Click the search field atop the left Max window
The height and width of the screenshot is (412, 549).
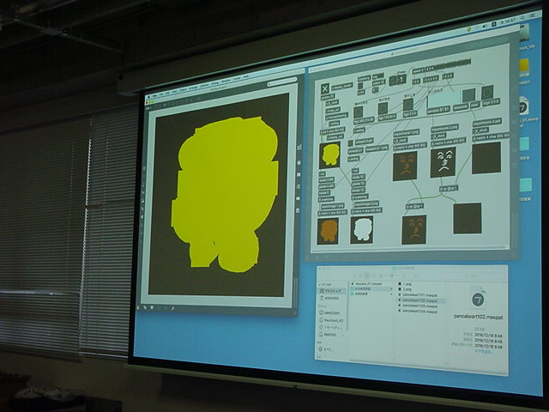tap(282, 82)
